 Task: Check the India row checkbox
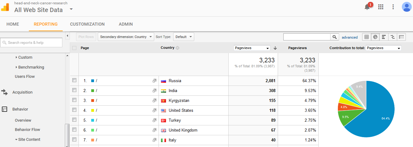tap(74, 90)
